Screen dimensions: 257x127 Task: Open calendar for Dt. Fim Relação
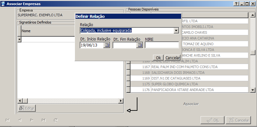click(x=140, y=45)
